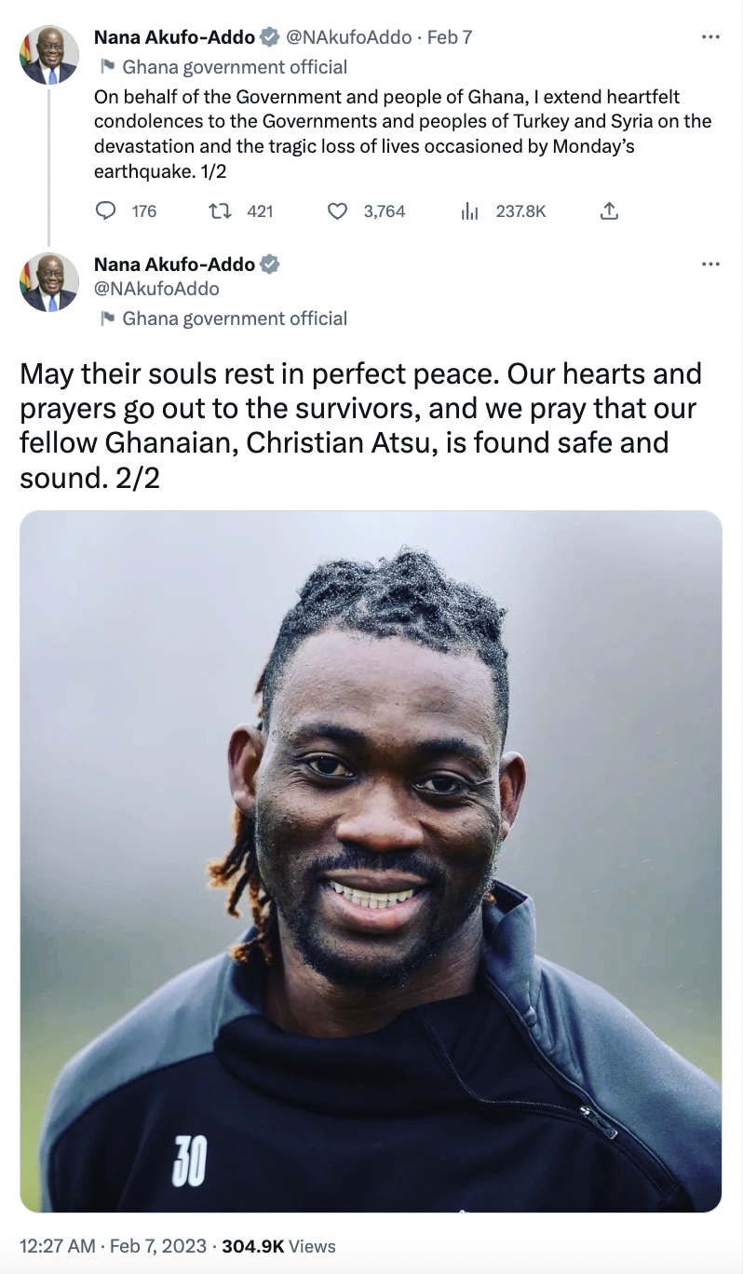Image resolution: width=743 pixels, height=1274 pixels.
Task: Open @NAkufoAddo handle under second tweet name
Action: tap(156, 289)
